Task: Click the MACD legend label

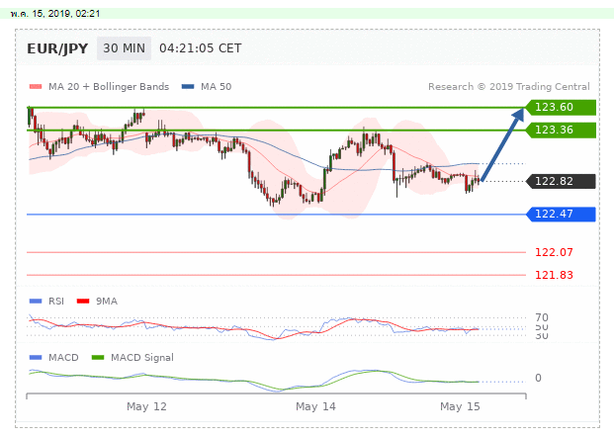Action: [x=63, y=358]
